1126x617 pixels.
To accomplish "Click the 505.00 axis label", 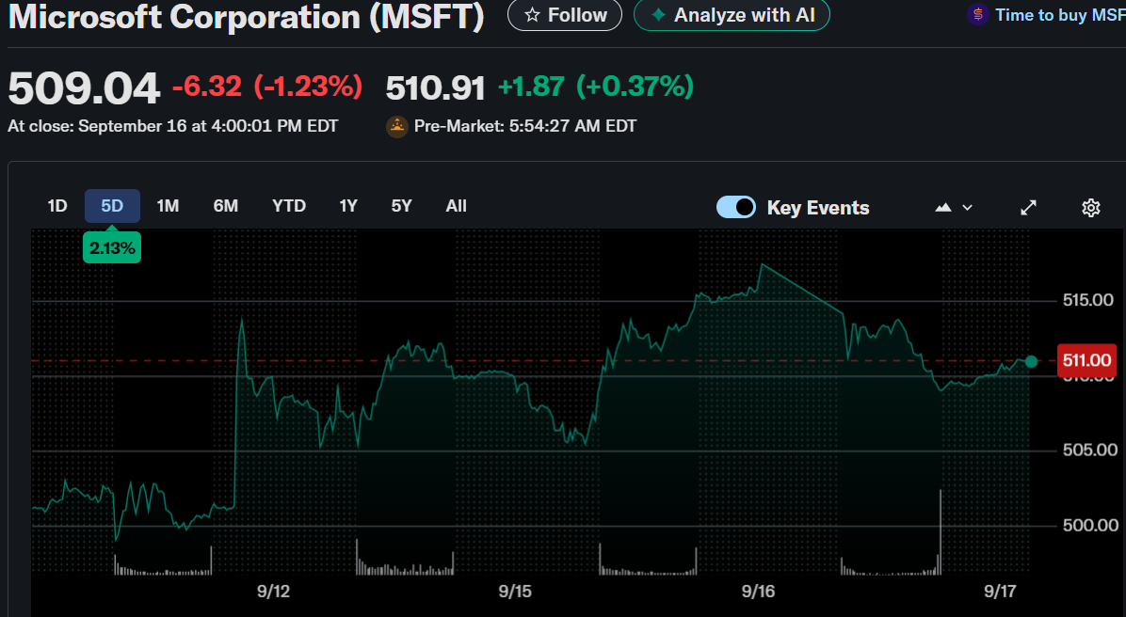I will (x=1090, y=451).
